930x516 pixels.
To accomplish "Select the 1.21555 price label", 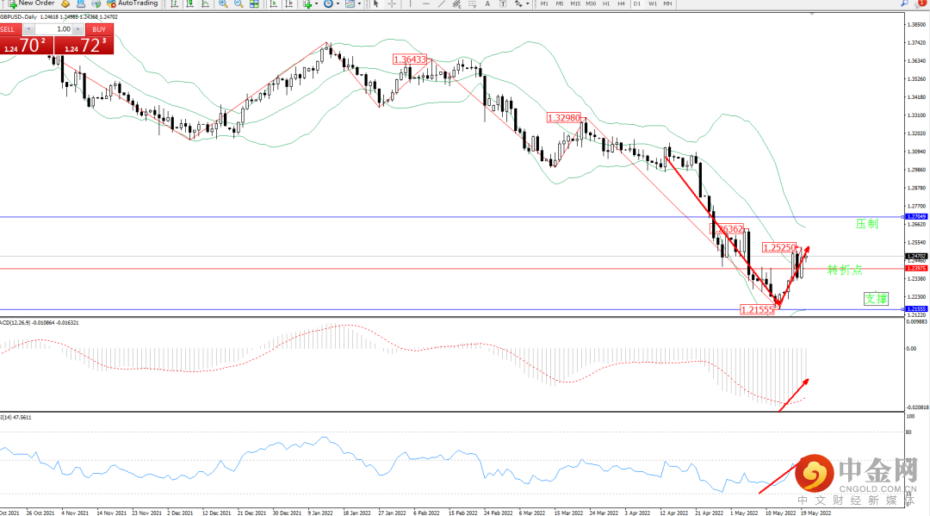I will pos(758,309).
